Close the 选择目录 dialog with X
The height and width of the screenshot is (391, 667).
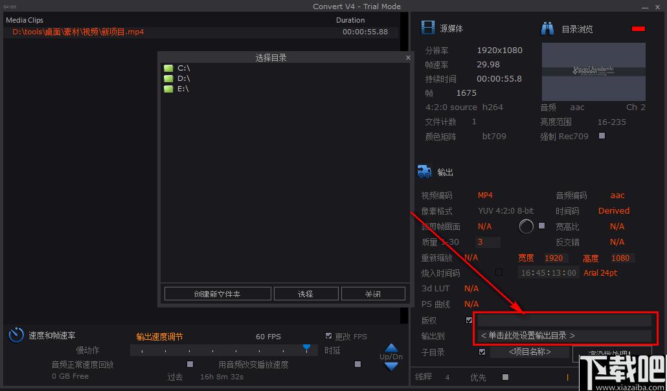pyautogui.click(x=408, y=58)
